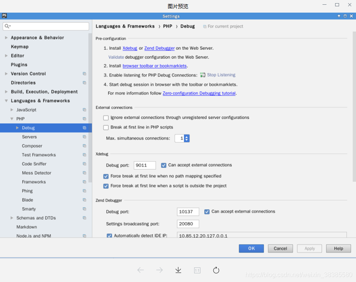Click the Validate debugger configuration link
The height and width of the screenshot is (282, 356).
(116, 57)
